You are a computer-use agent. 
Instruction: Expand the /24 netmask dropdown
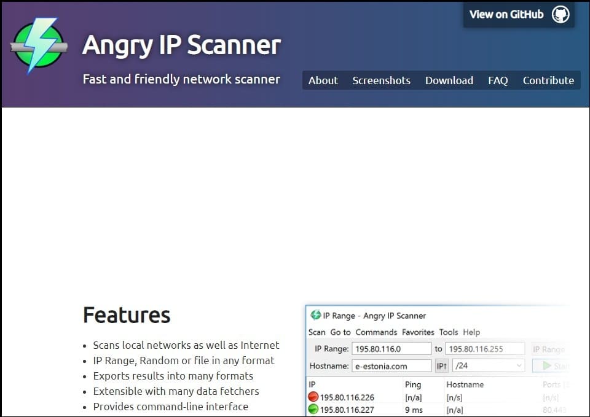tap(489, 365)
